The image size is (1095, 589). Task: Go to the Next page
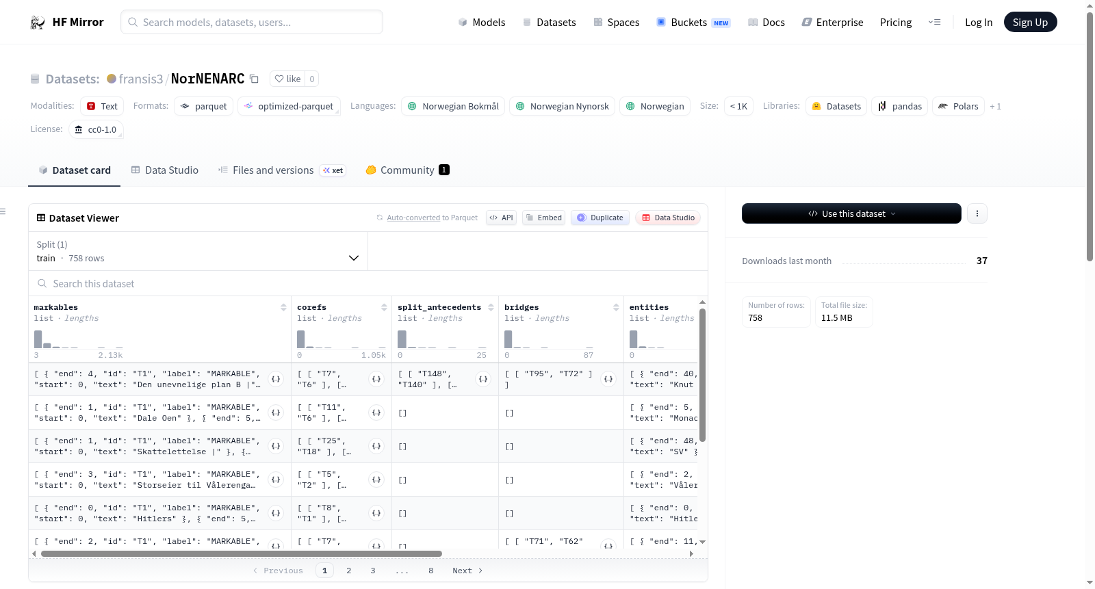(x=467, y=571)
